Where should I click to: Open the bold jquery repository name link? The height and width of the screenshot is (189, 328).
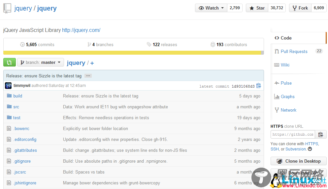click(47, 8)
